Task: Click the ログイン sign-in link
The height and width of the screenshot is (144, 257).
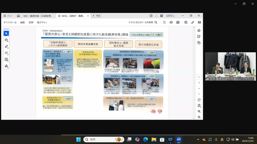Action: coord(170,16)
